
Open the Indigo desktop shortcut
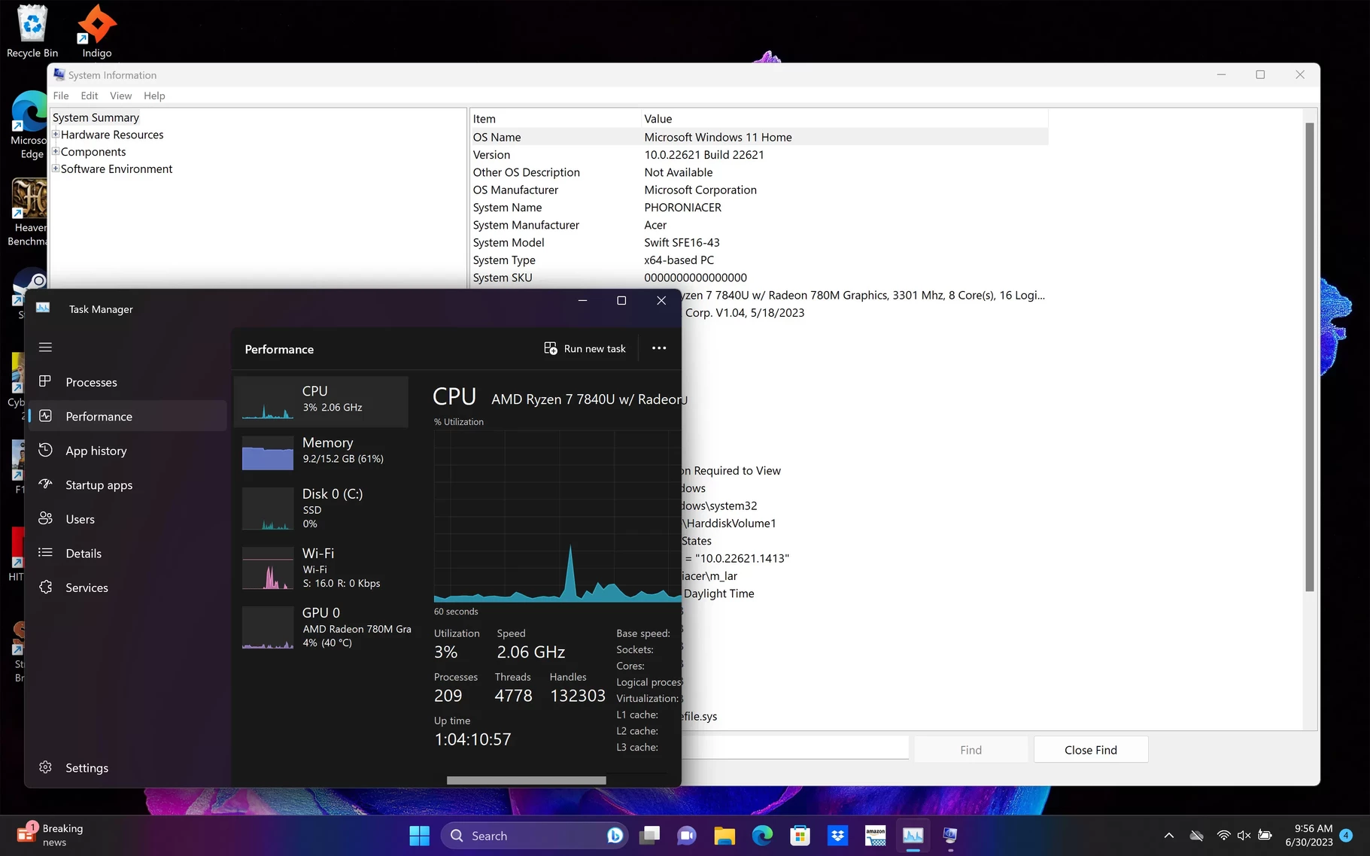click(97, 32)
